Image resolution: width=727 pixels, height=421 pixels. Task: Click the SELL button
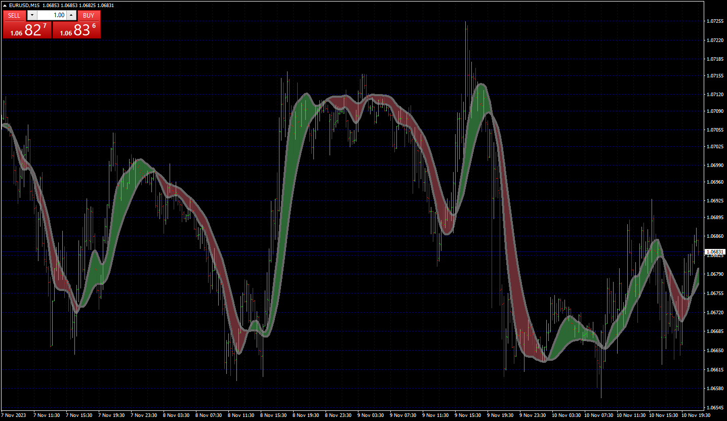(x=14, y=16)
